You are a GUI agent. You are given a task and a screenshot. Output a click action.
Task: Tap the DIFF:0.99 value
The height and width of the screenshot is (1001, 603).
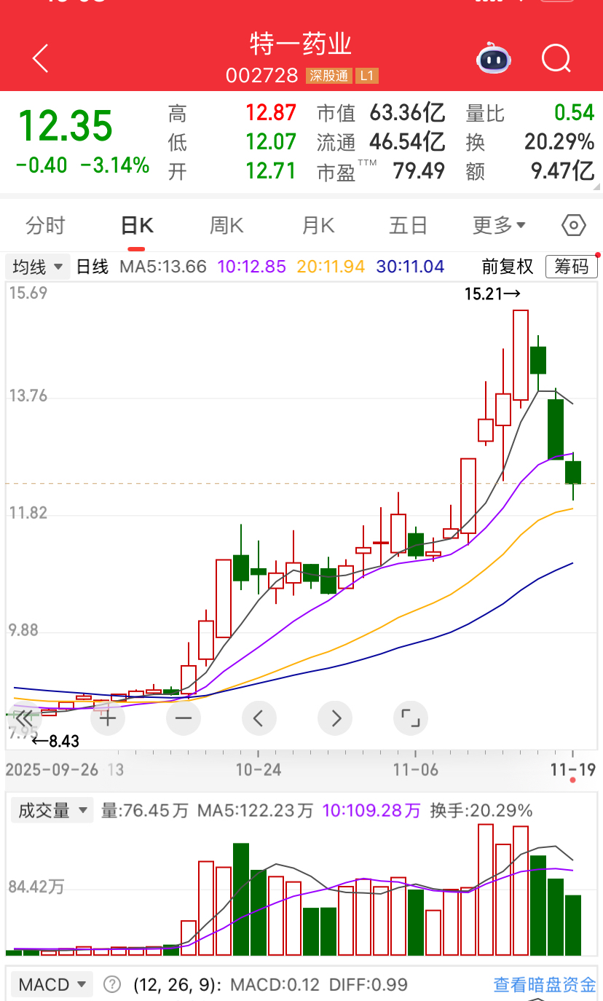368,985
